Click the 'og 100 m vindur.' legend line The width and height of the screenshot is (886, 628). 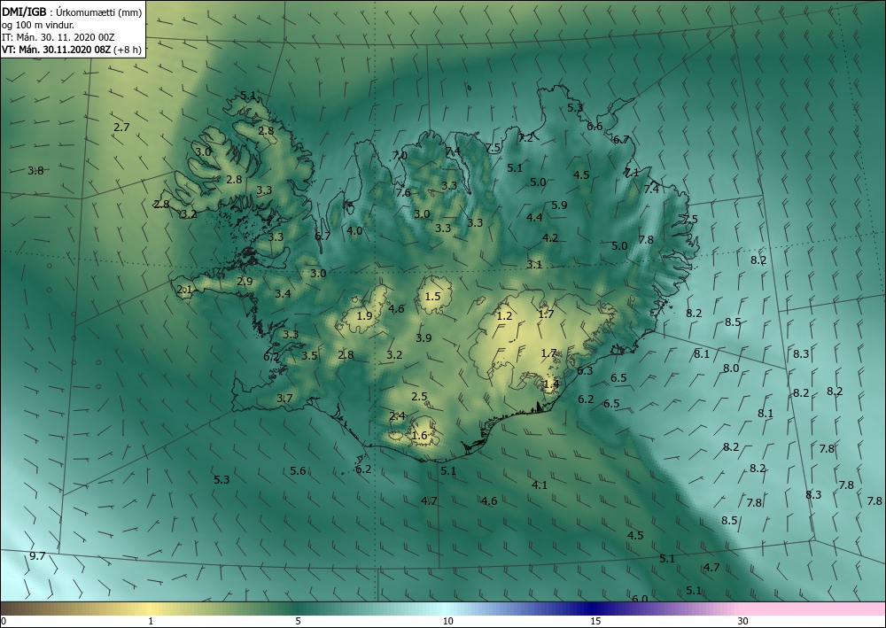38,25
